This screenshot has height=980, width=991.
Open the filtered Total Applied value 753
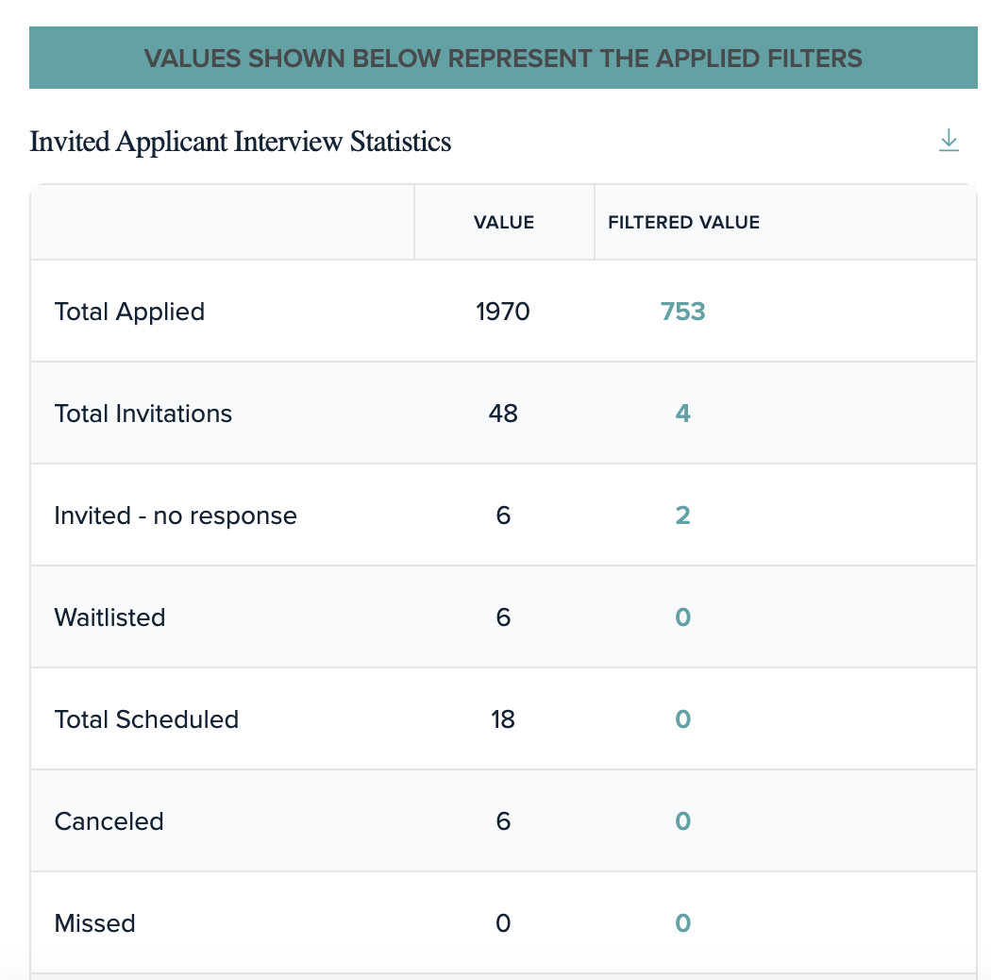click(x=682, y=312)
